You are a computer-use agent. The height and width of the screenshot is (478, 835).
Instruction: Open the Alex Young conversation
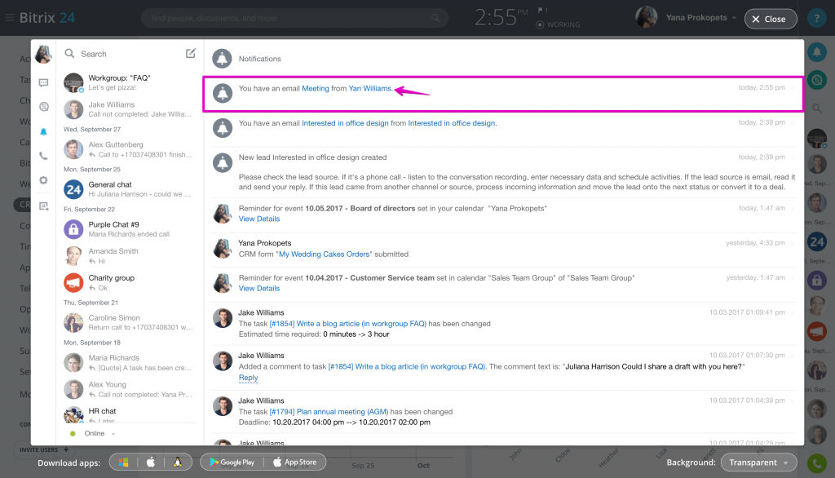coord(128,389)
